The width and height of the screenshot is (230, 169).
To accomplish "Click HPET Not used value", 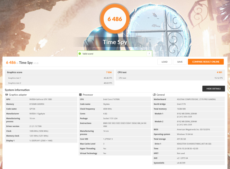I will click(181, 153).
